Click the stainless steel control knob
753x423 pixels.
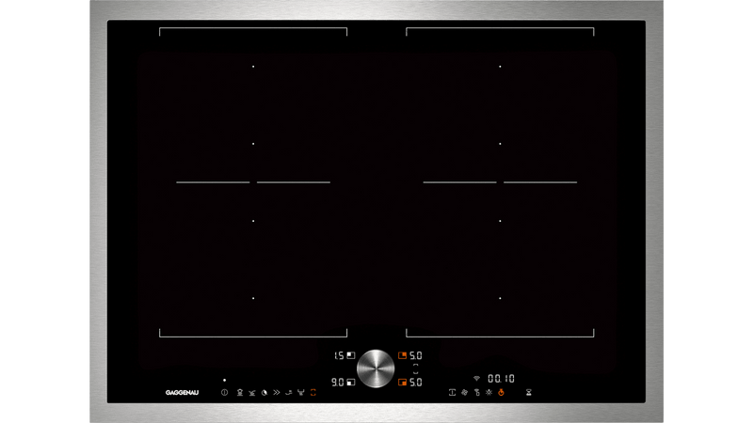[x=376, y=368]
